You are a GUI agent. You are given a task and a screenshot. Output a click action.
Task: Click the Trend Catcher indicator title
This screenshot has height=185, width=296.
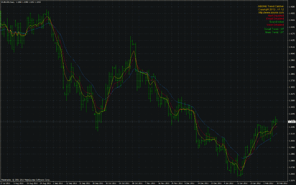point(271,7)
